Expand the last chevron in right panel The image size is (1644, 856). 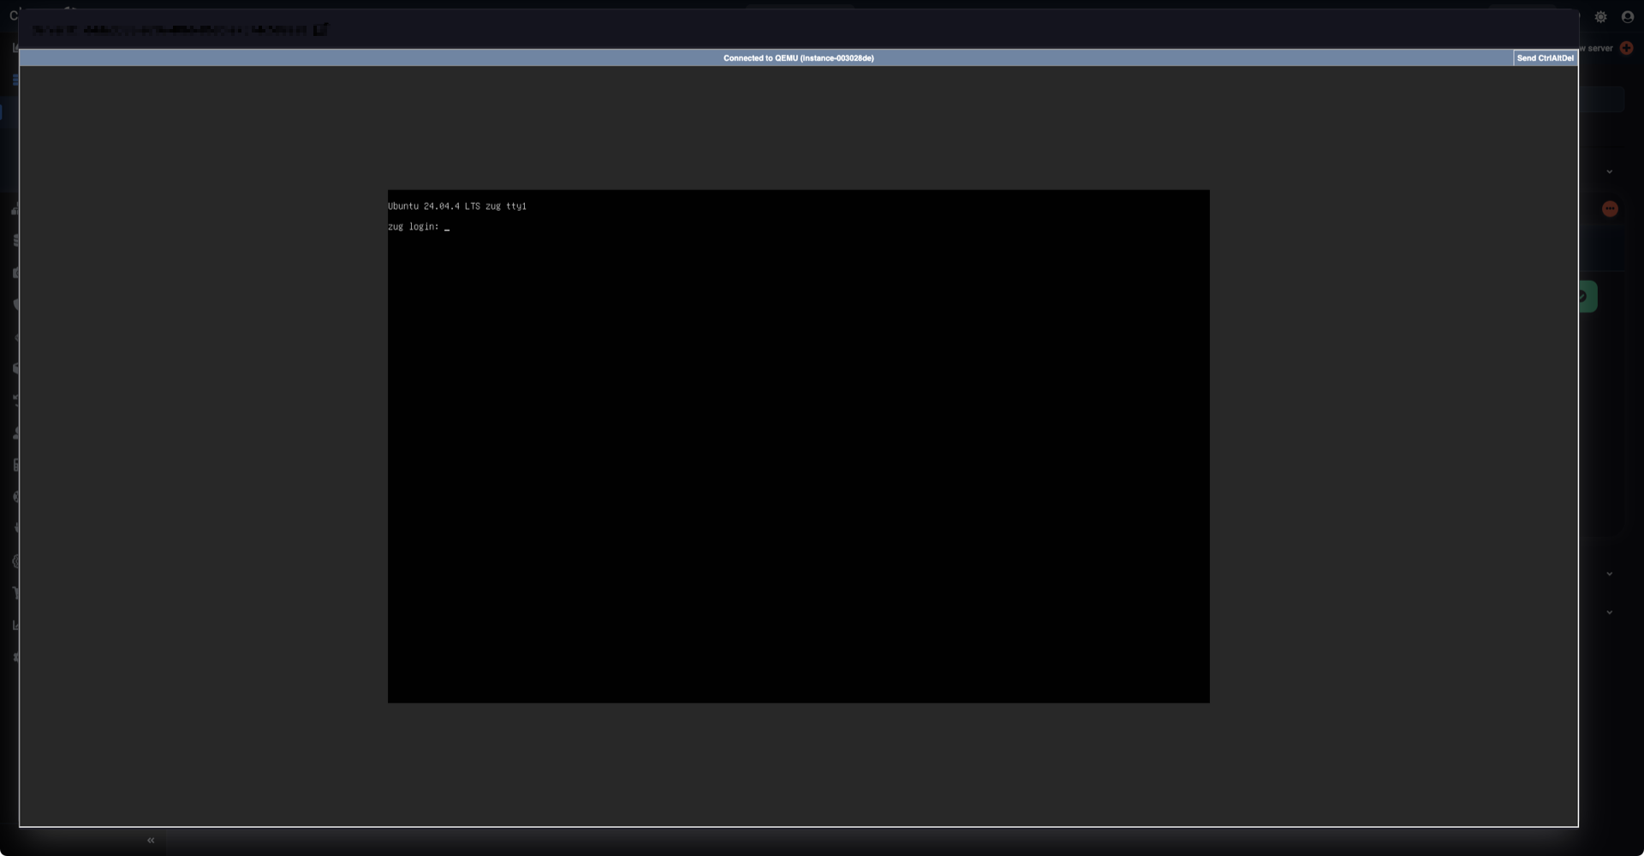1610,613
